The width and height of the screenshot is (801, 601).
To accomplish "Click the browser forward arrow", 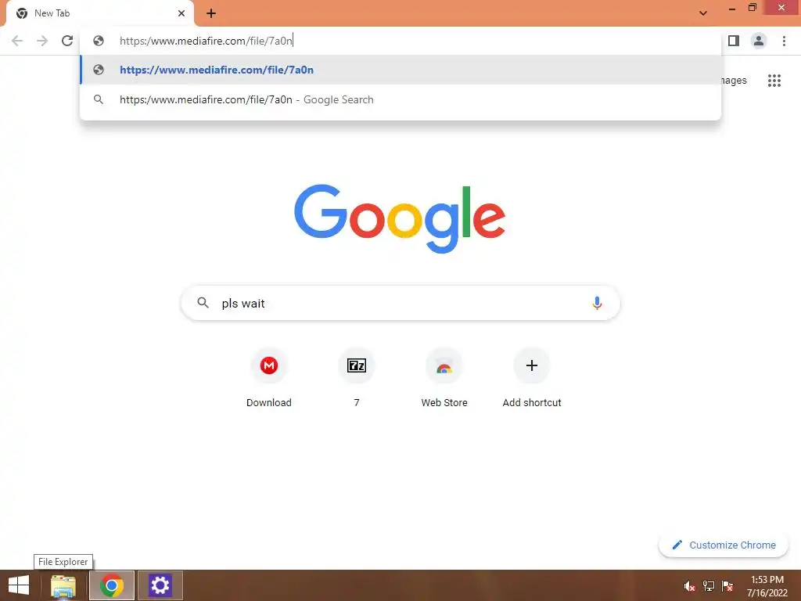I will 42,41.
